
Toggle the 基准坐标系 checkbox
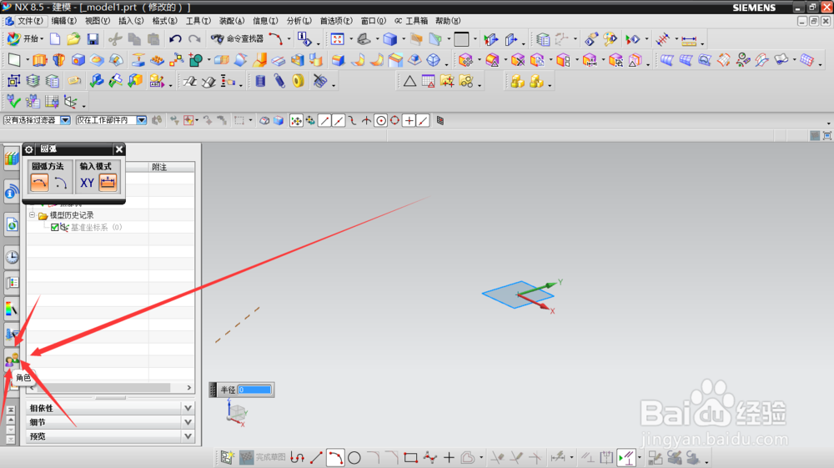pyautogui.click(x=55, y=227)
